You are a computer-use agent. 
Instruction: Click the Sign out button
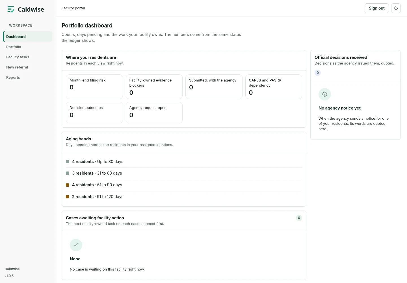click(377, 8)
